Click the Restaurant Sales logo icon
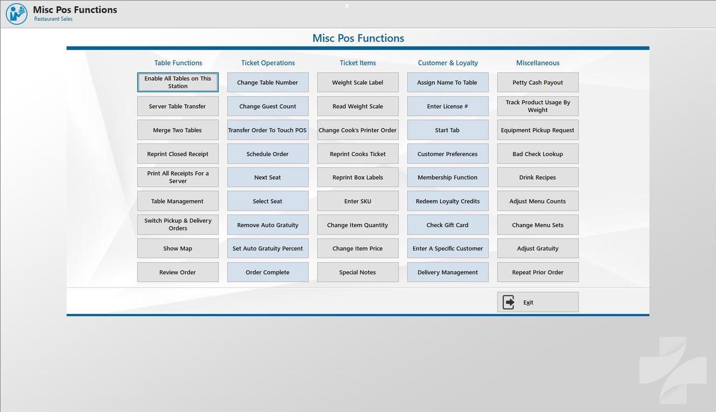 coord(16,13)
